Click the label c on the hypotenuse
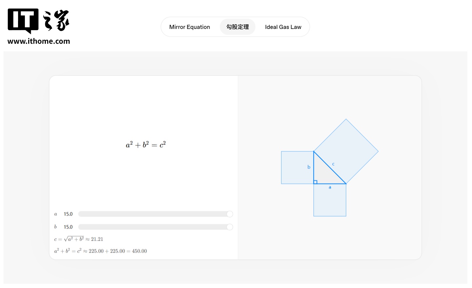This screenshot has width=472, height=288. pos(333,164)
